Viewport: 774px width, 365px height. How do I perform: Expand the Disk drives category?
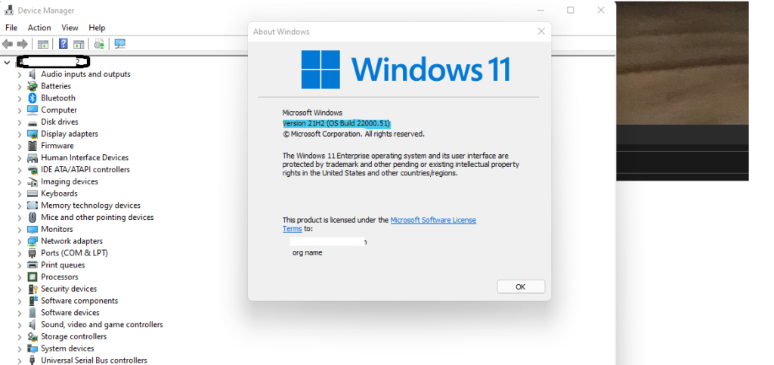click(19, 122)
